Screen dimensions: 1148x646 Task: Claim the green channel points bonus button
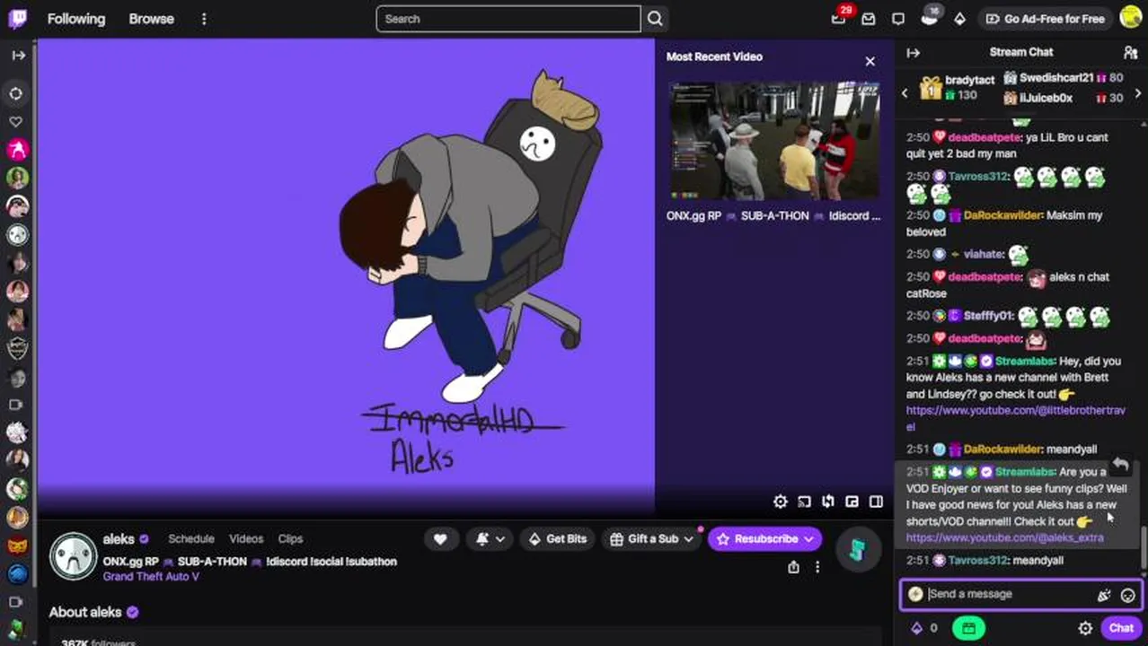[x=968, y=628]
